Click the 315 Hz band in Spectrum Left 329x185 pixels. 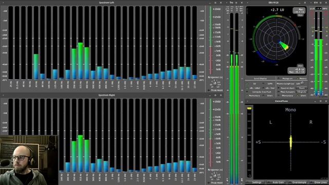80,43
